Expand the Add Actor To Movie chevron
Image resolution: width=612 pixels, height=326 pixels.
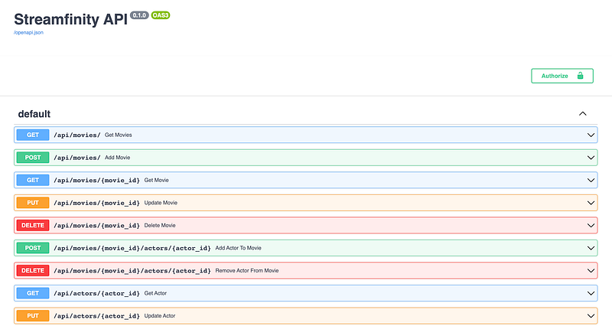[x=591, y=248]
